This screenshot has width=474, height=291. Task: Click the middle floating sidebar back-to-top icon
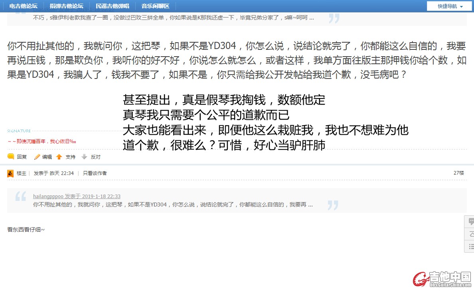pyautogui.click(x=471, y=234)
